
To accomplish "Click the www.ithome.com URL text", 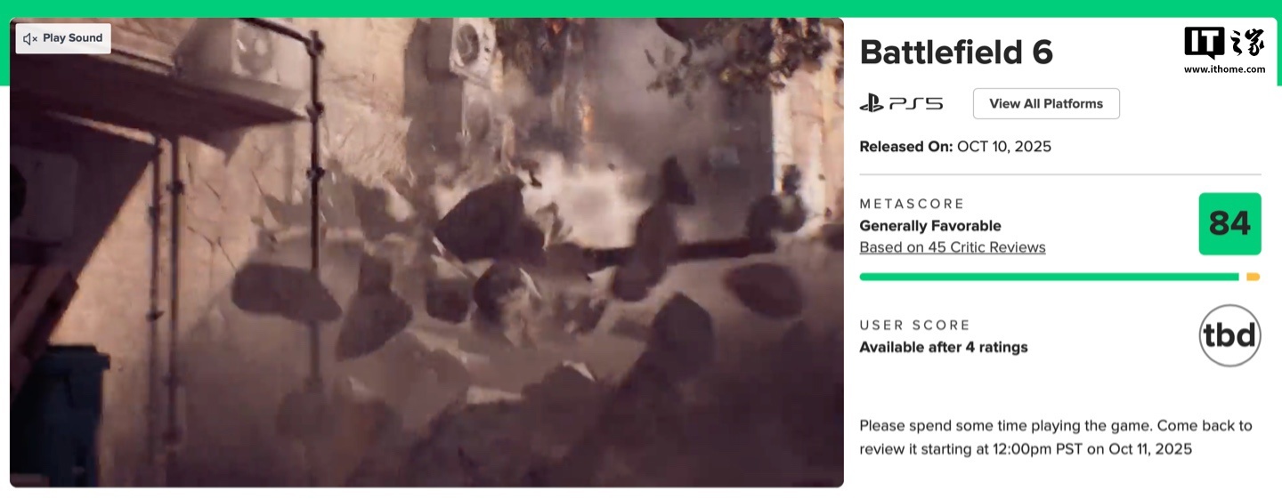I will pyautogui.click(x=1224, y=68).
